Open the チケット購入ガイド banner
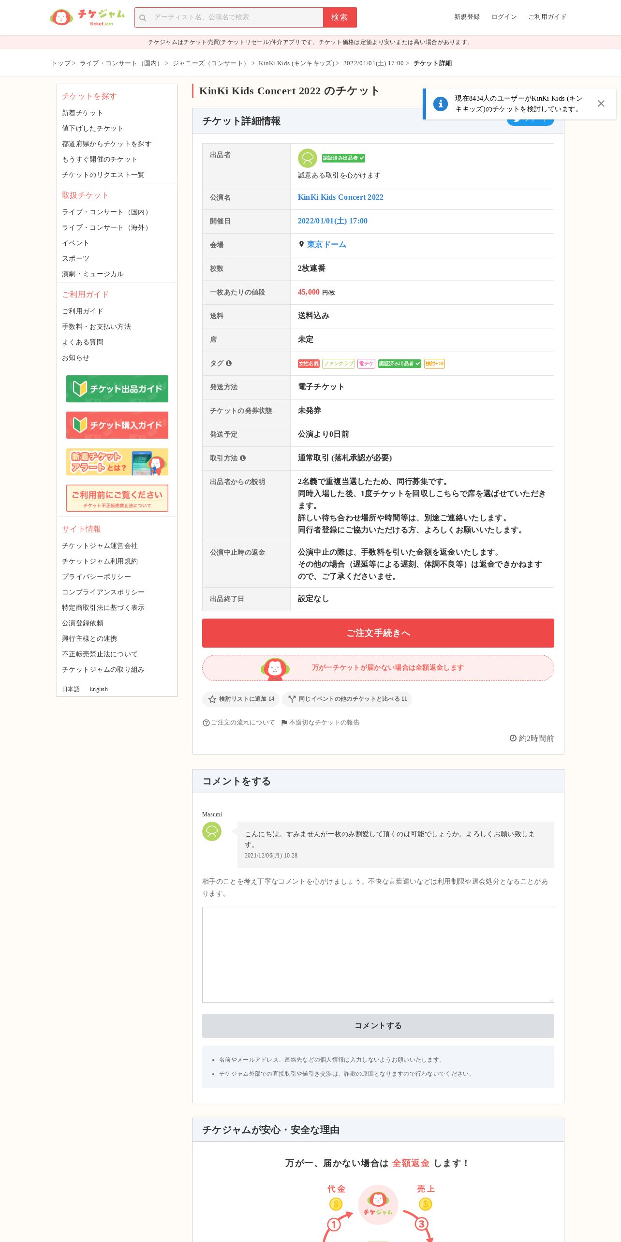621x1242 pixels. pyautogui.click(x=117, y=425)
